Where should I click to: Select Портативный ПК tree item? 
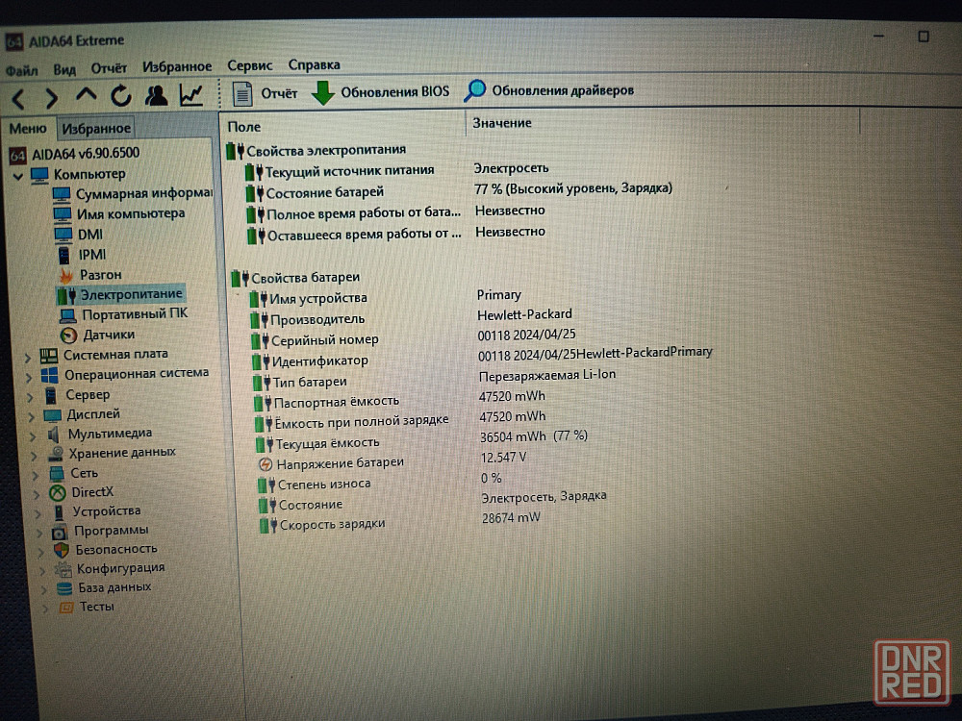(x=135, y=314)
